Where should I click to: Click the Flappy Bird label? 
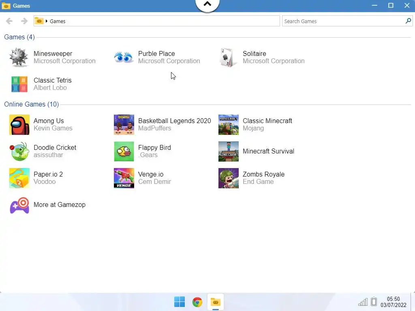pyautogui.click(x=154, y=147)
